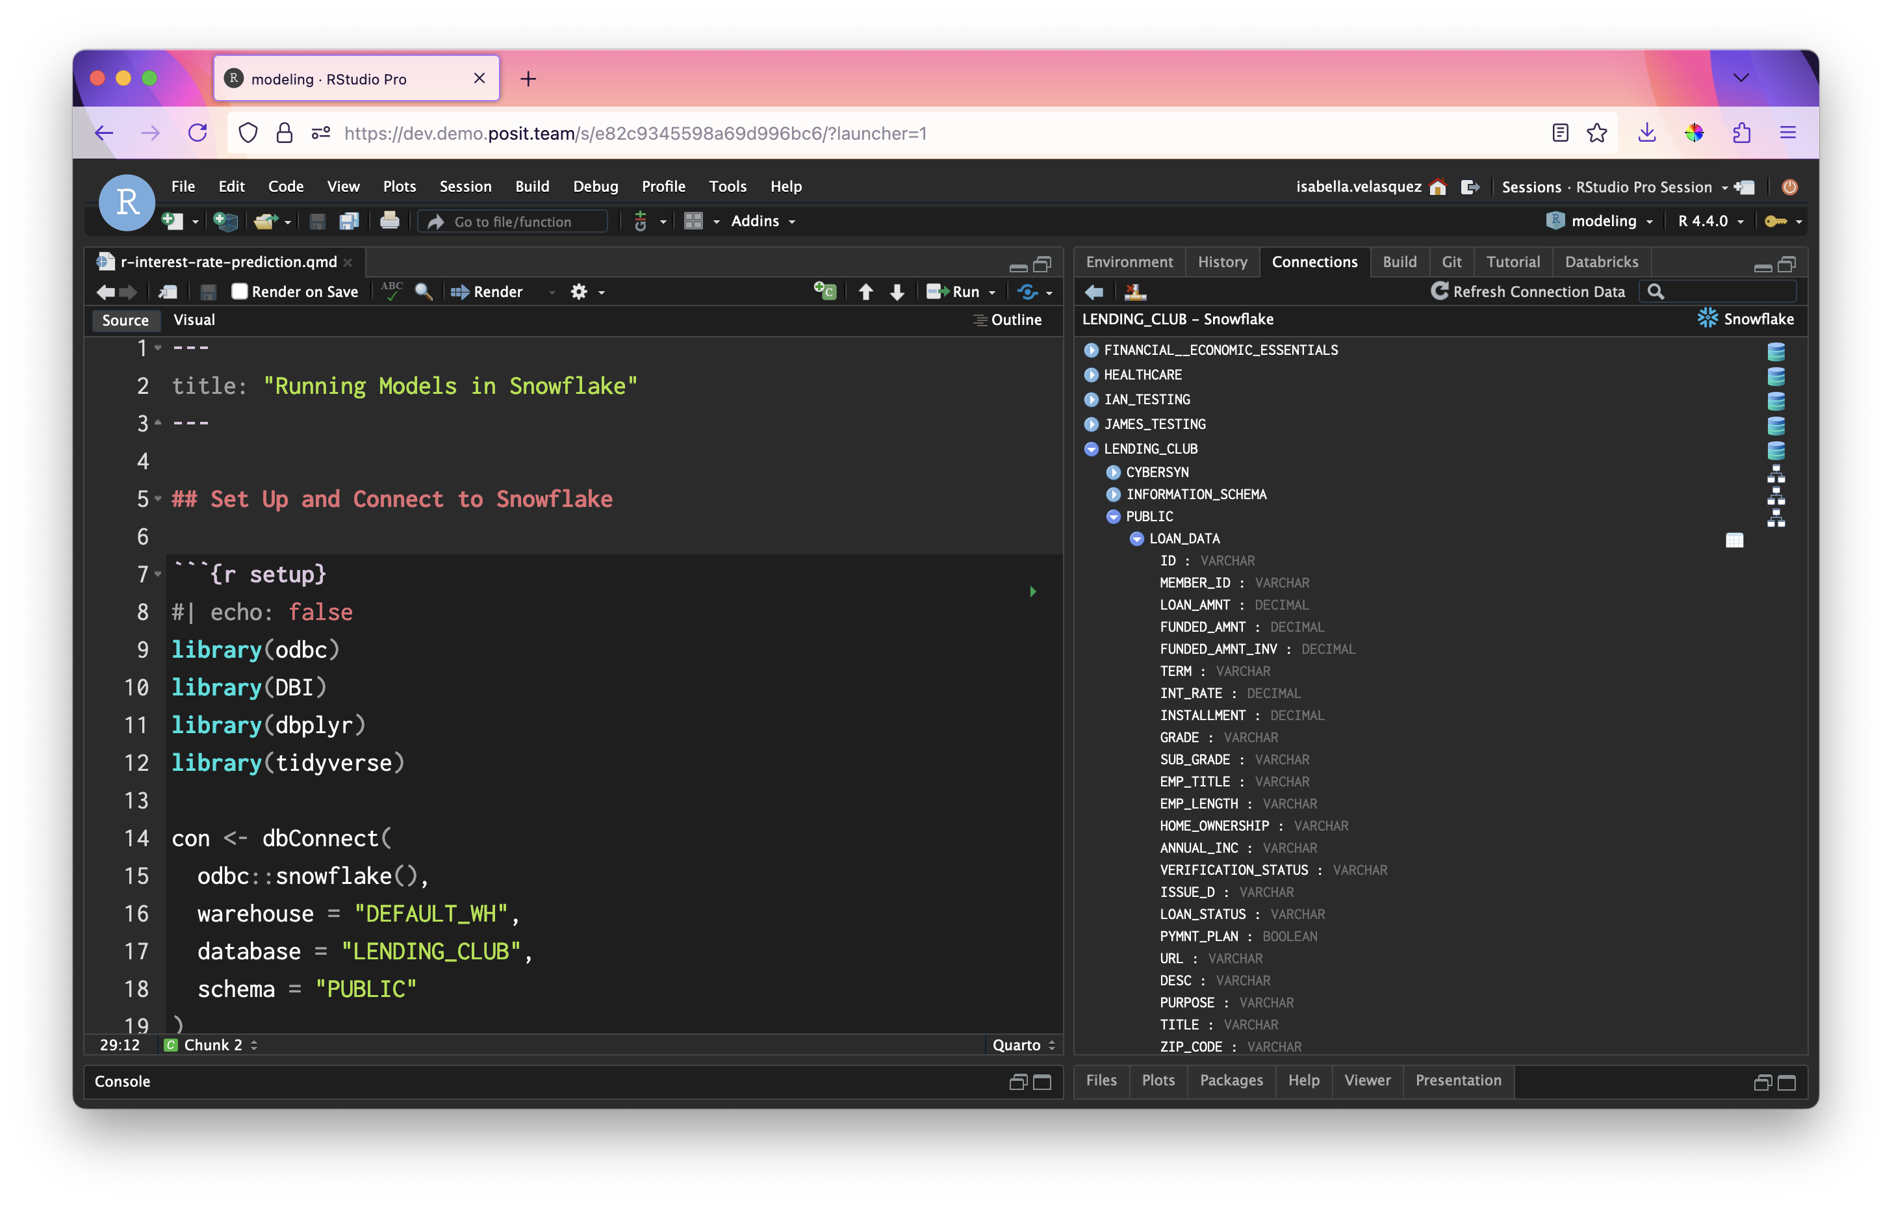Switch editor to Visual mode
1892x1205 pixels.
(193, 320)
